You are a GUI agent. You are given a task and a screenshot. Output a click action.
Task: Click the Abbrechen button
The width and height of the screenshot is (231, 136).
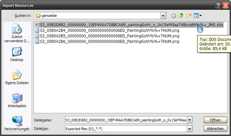[x=215, y=129]
